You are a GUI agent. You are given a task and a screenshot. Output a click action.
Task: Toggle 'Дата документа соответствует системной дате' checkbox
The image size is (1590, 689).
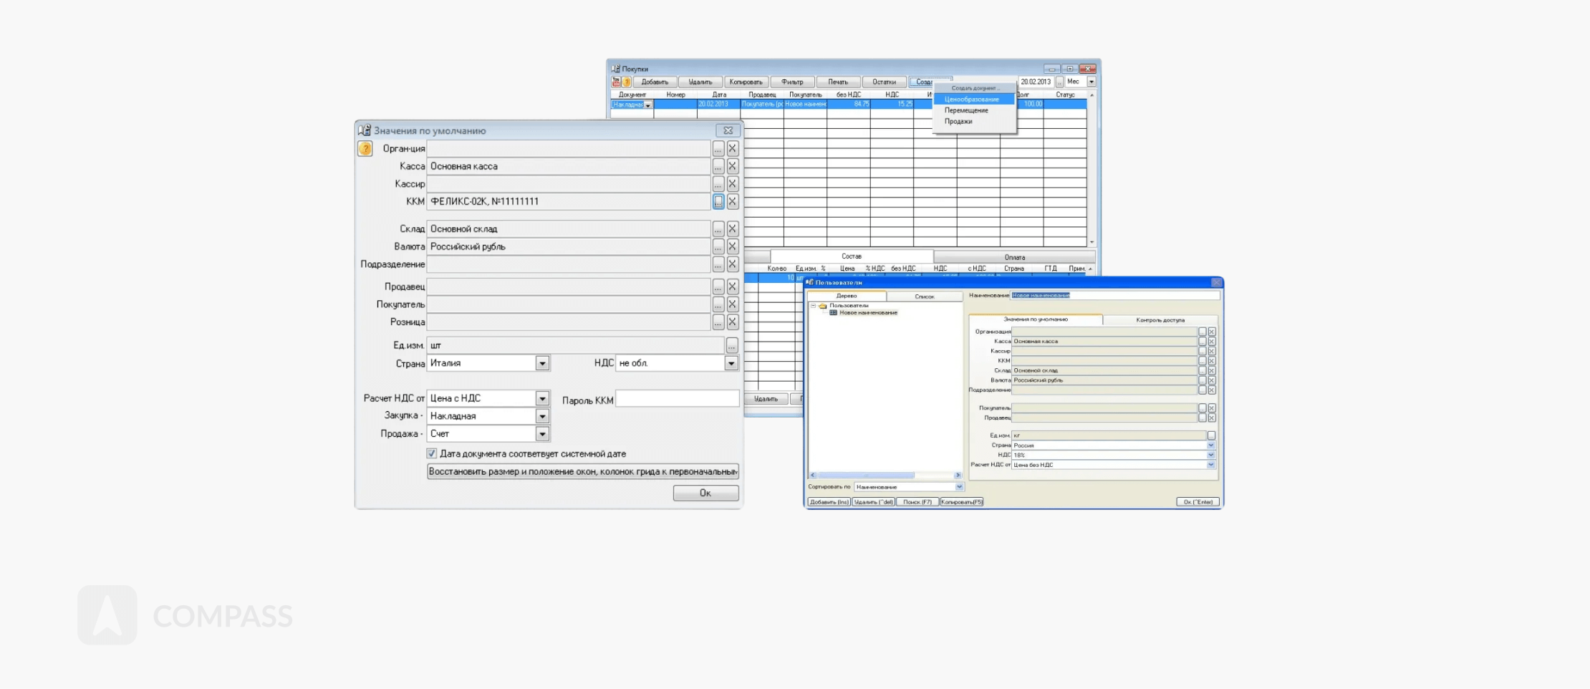[x=432, y=453]
